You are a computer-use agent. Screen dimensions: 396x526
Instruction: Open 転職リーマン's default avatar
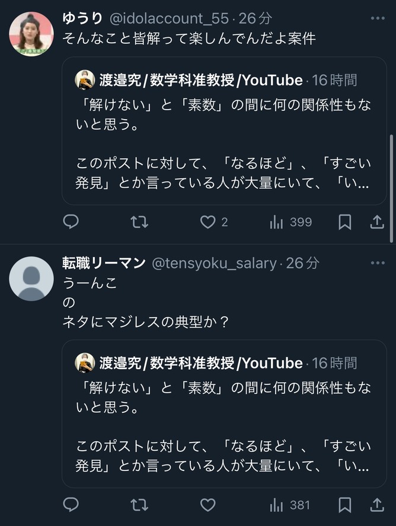(31, 278)
